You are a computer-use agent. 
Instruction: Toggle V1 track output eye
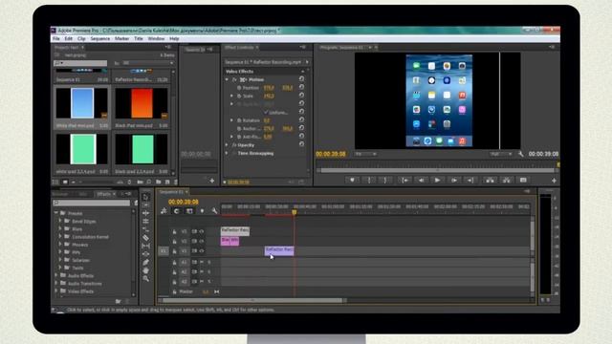(x=202, y=251)
